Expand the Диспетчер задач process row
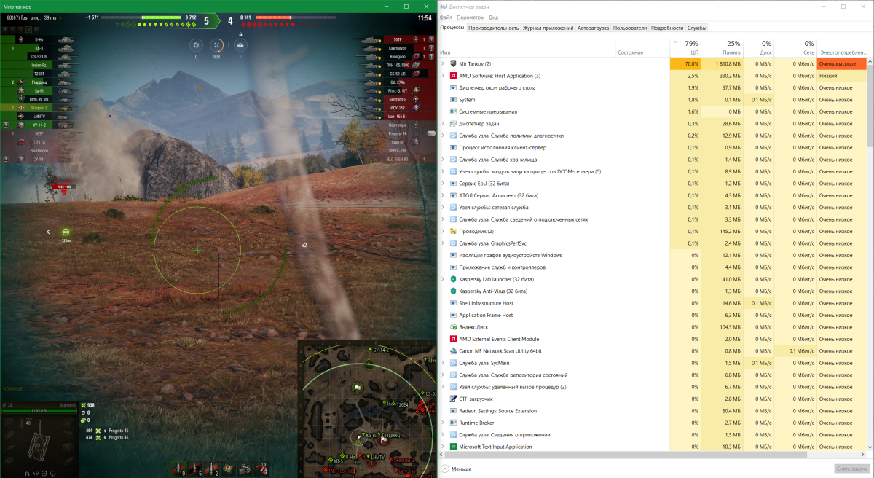This screenshot has width=874, height=478. (x=443, y=124)
